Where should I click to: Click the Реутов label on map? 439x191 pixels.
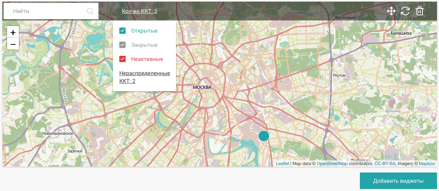[x=339, y=75]
